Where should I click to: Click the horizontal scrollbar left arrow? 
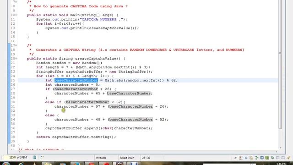[19, 152]
